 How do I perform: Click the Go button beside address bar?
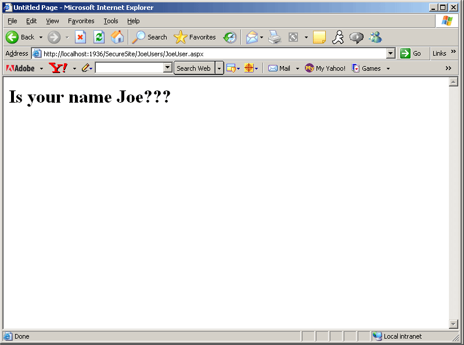pos(411,53)
